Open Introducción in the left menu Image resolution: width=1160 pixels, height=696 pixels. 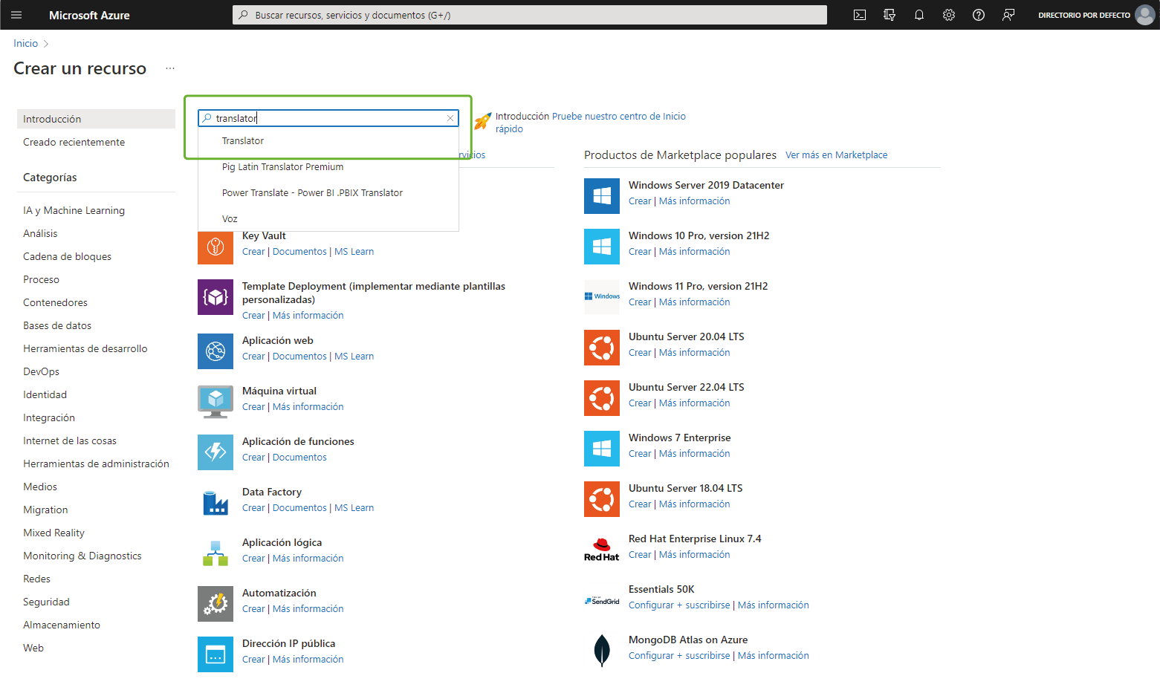[96, 119]
